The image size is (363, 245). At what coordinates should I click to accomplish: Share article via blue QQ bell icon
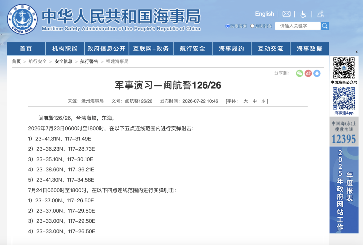coord(317,73)
